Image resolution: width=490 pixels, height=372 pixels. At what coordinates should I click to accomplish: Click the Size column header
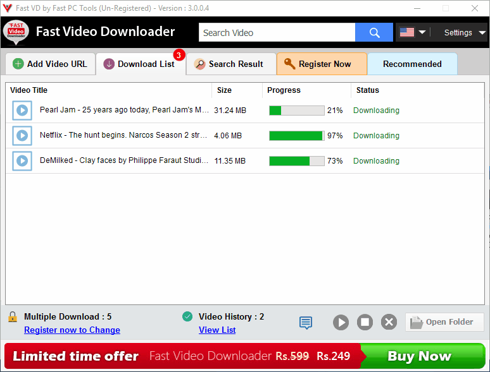coord(224,90)
